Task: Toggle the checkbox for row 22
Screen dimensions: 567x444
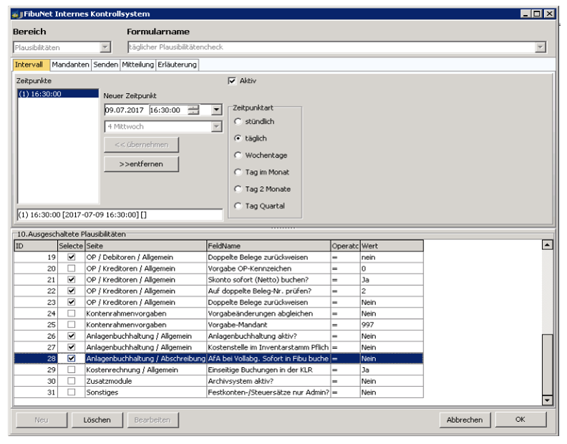Action: coord(72,291)
